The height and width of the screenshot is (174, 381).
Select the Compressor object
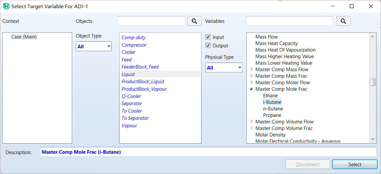click(x=134, y=45)
